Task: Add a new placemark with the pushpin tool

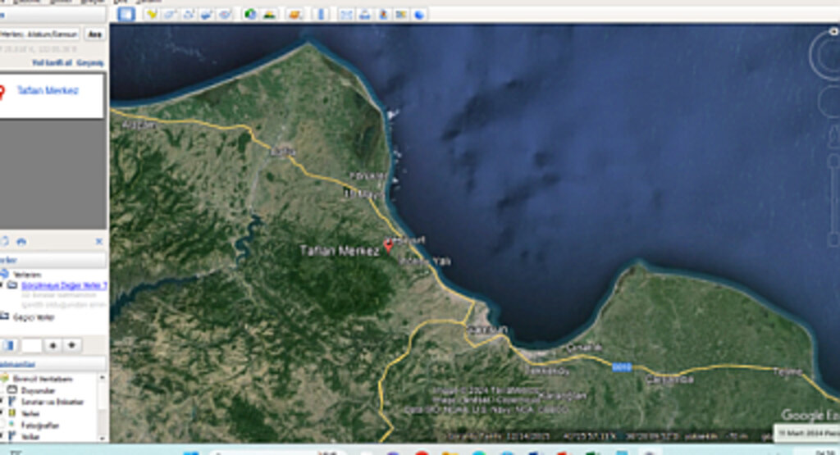Action: click(152, 15)
